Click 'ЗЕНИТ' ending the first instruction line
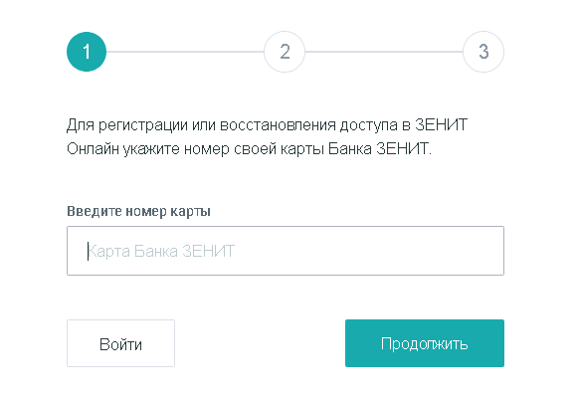This screenshot has width=576, height=400. pyautogui.click(x=441, y=125)
